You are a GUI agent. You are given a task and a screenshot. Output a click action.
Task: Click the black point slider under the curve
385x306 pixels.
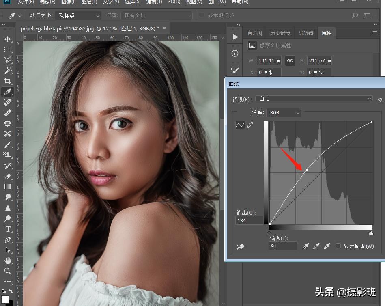pyautogui.click(x=269, y=233)
